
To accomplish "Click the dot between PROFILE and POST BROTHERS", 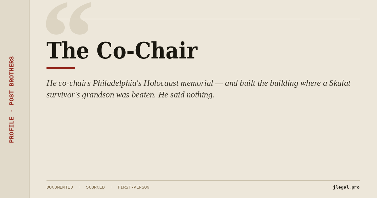I will tap(12, 111).
